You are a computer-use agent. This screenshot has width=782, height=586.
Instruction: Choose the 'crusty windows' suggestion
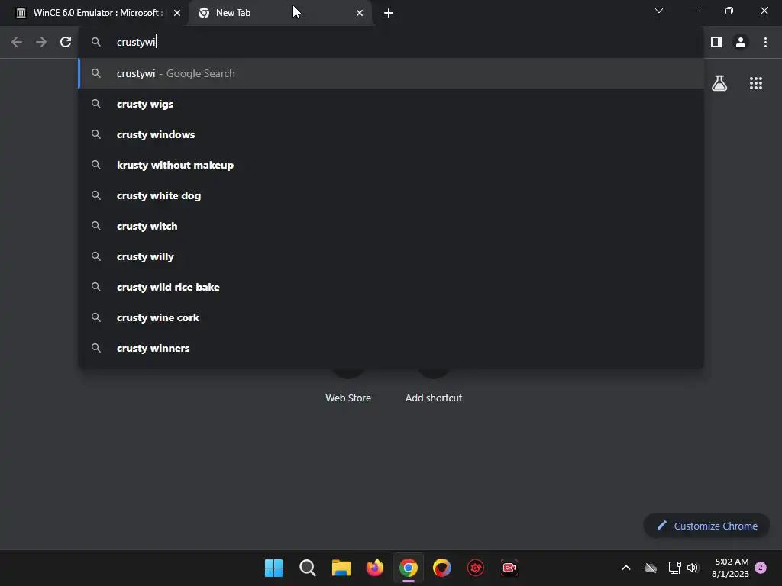pos(390,134)
